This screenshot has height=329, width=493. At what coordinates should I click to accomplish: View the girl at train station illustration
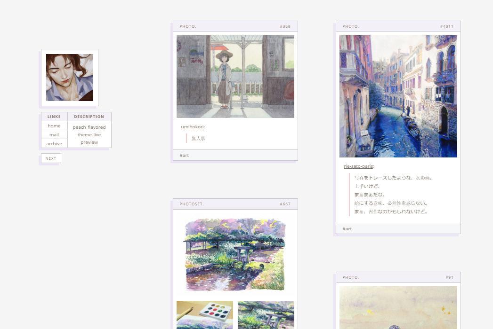235,77
